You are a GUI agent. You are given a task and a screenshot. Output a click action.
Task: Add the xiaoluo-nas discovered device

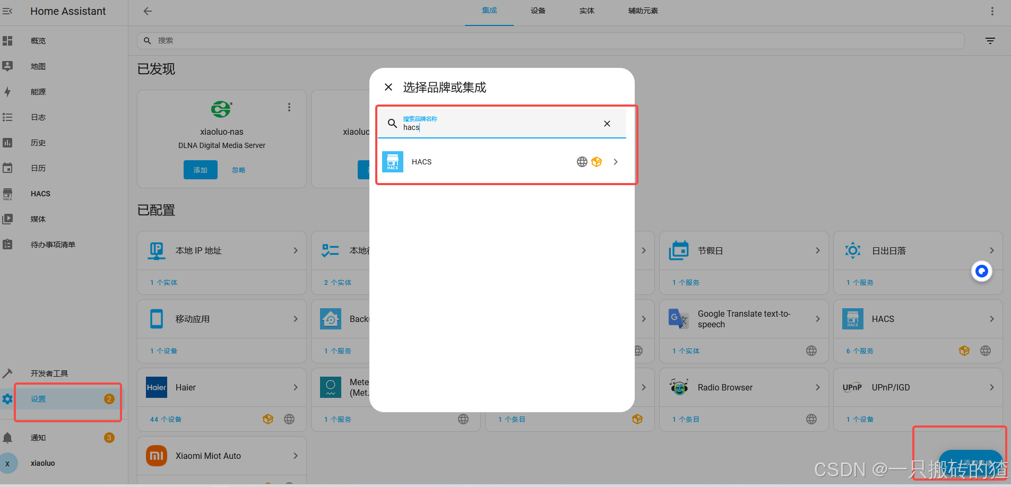(201, 170)
